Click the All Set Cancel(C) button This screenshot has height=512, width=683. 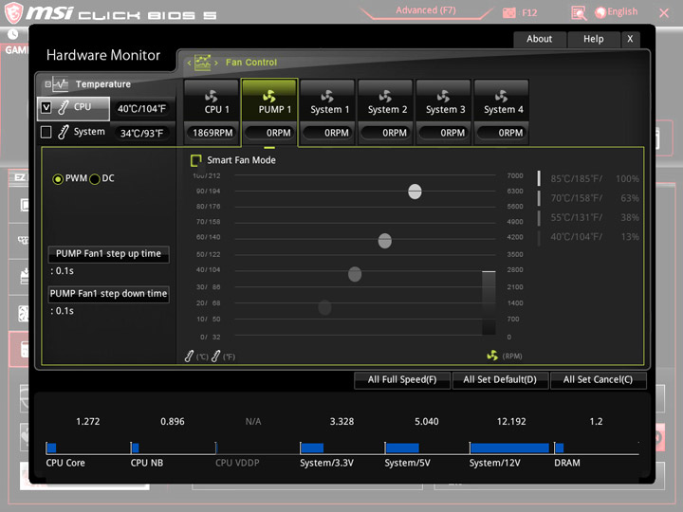pyautogui.click(x=598, y=379)
